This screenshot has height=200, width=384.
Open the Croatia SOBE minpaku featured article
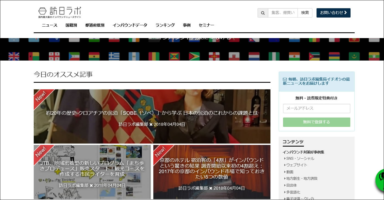tap(152, 116)
